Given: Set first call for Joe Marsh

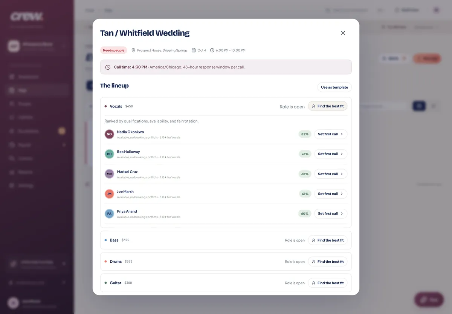Looking at the screenshot, I should point(331,194).
